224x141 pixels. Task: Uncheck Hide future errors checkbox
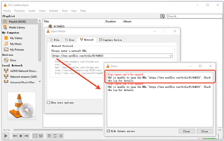(x=108, y=131)
